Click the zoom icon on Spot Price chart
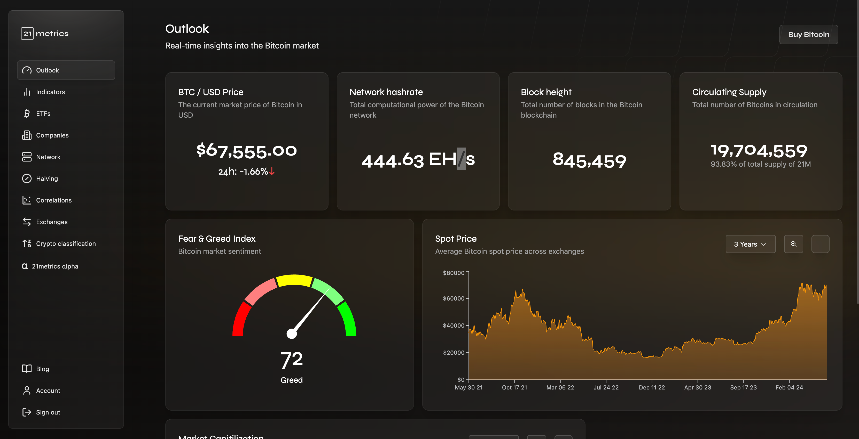The width and height of the screenshot is (859, 439). click(793, 243)
